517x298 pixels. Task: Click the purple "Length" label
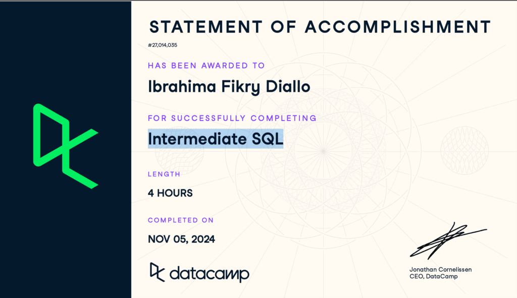click(164, 174)
